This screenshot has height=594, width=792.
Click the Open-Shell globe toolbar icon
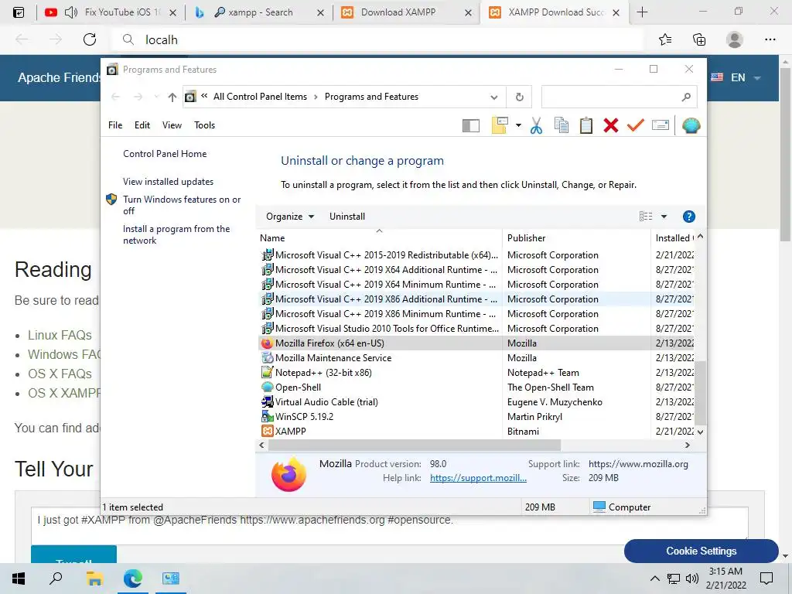point(691,125)
